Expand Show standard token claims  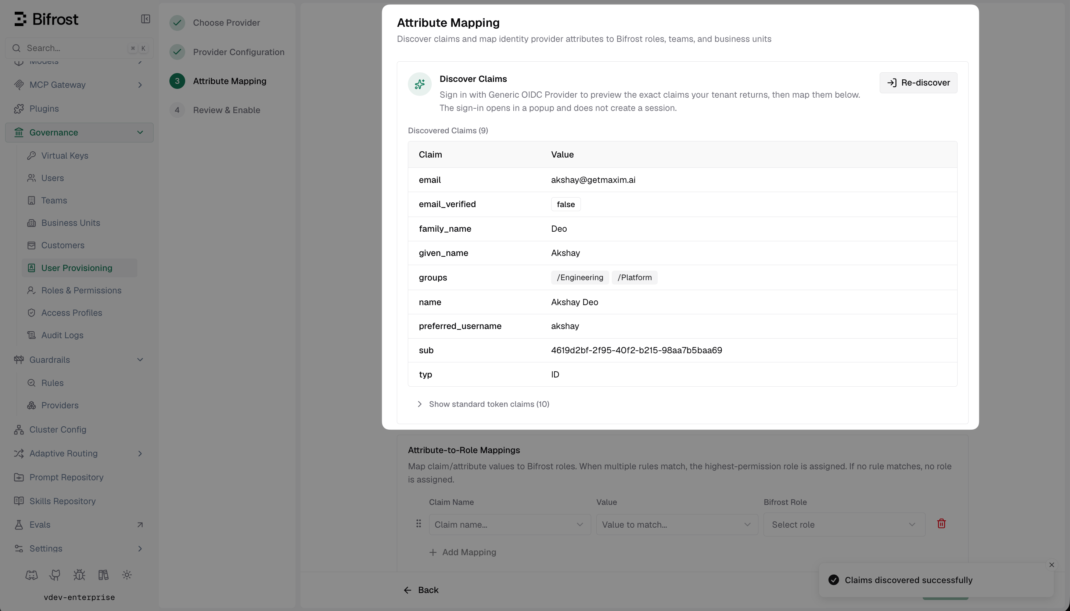tap(483, 404)
